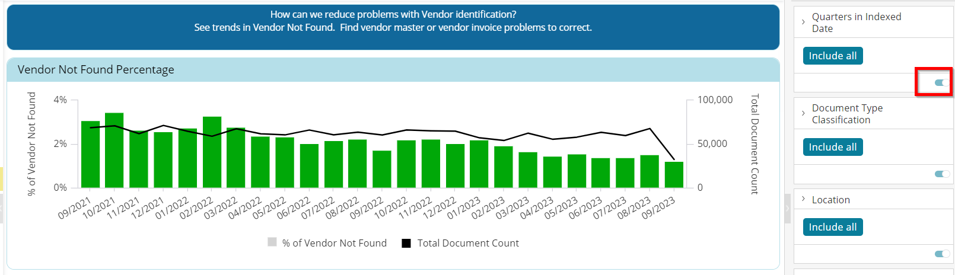
Task: Toggle off the Location filter switch
Action: point(942,254)
